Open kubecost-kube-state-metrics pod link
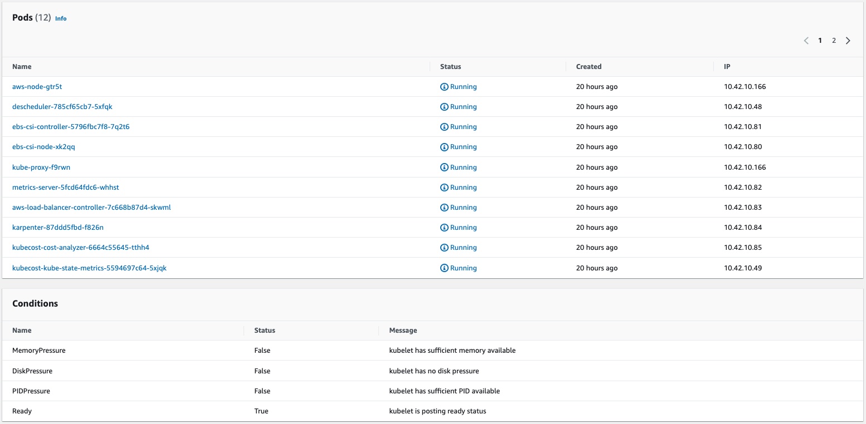 tap(89, 268)
